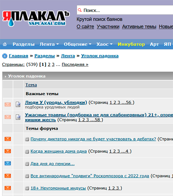This screenshot has width=173, height=196.
Task: Open page 4 of Когда женщина дома одна
Action: pyautogui.click(x=127, y=151)
